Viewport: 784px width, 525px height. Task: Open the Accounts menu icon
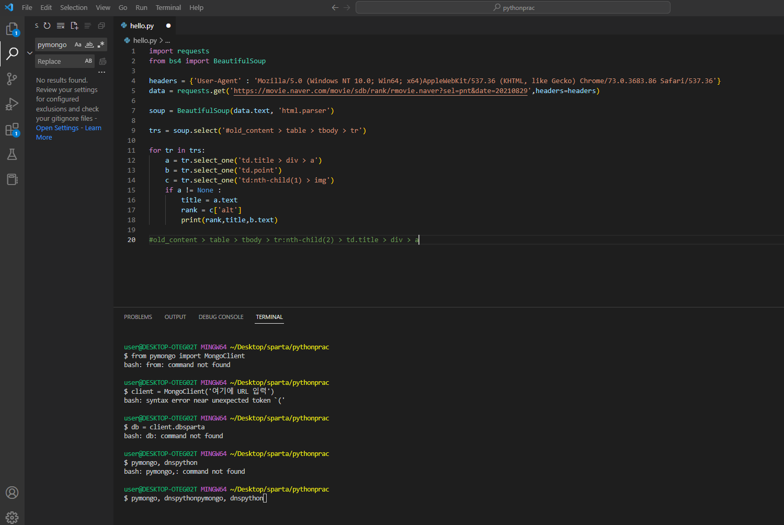[12, 493]
